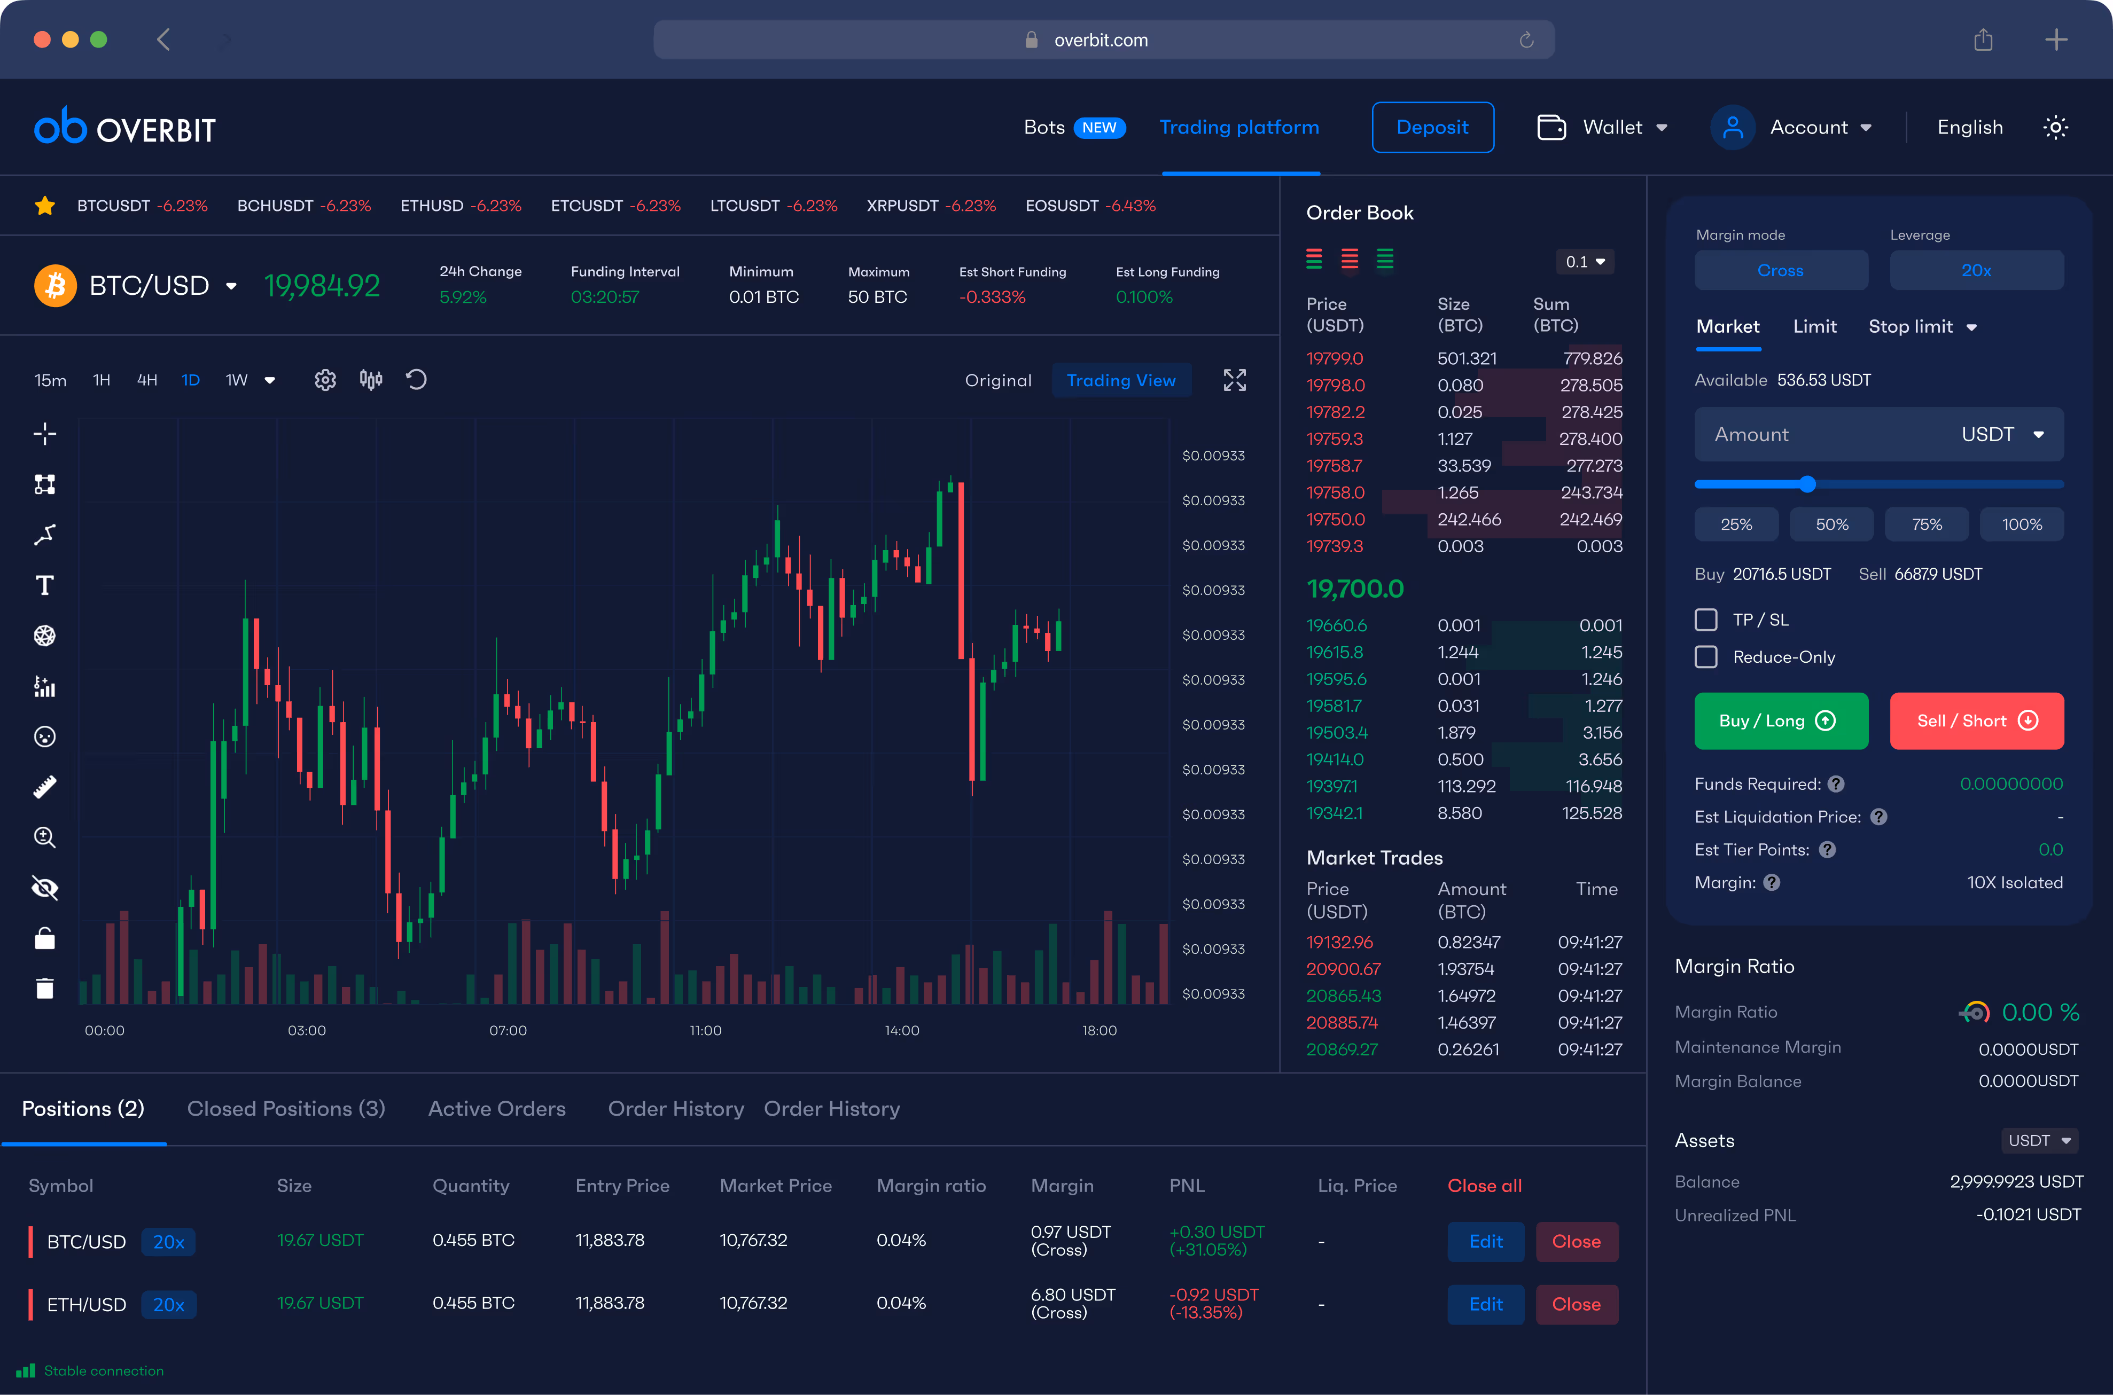Select the Text annotation tool

[x=44, y=585]
